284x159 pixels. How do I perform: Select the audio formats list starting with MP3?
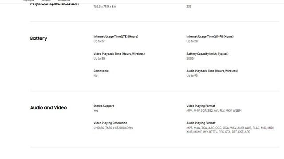click(x=230, y=130)
